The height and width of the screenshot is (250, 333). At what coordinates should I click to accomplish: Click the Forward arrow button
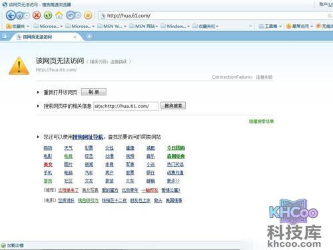[x=20, y=15]
